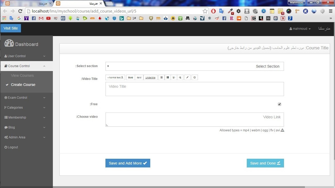Click the indent icon in editor toolbar

tap(180, 77)
